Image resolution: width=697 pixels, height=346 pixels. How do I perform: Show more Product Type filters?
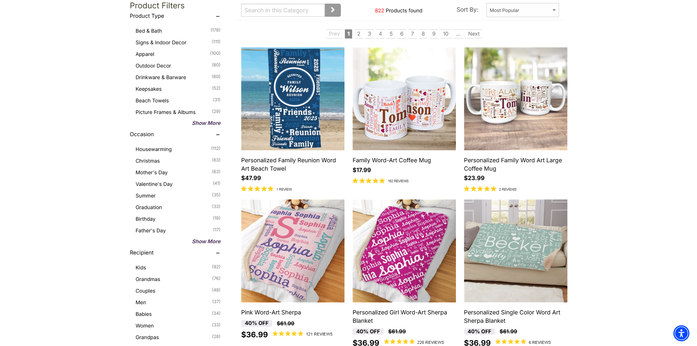coord(206,123)
